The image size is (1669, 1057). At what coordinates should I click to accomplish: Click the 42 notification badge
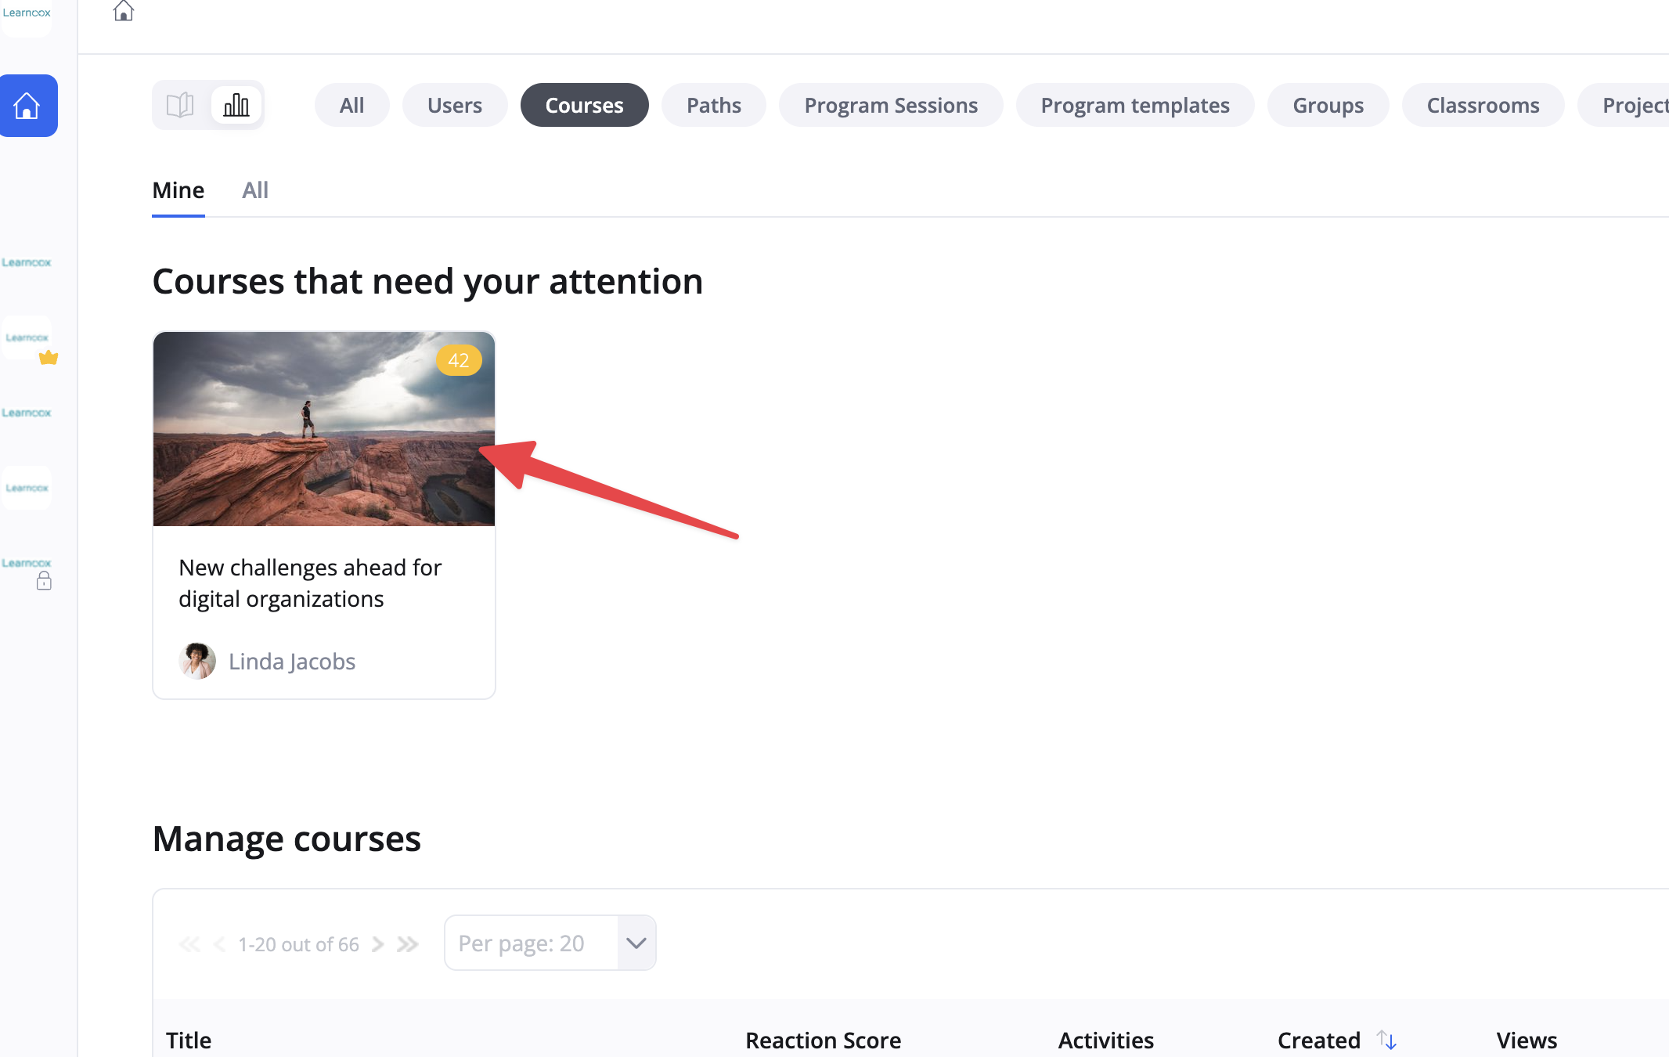pyautogui.click(x=459, y=360)
